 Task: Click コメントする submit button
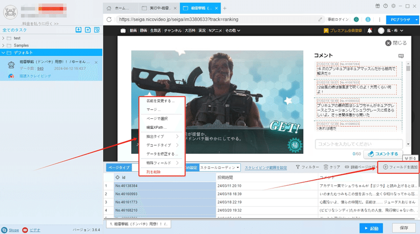pyautogui.click(x=383, y=154)
